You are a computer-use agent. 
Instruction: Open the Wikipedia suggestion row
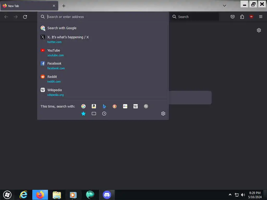[x=103, y=92]
